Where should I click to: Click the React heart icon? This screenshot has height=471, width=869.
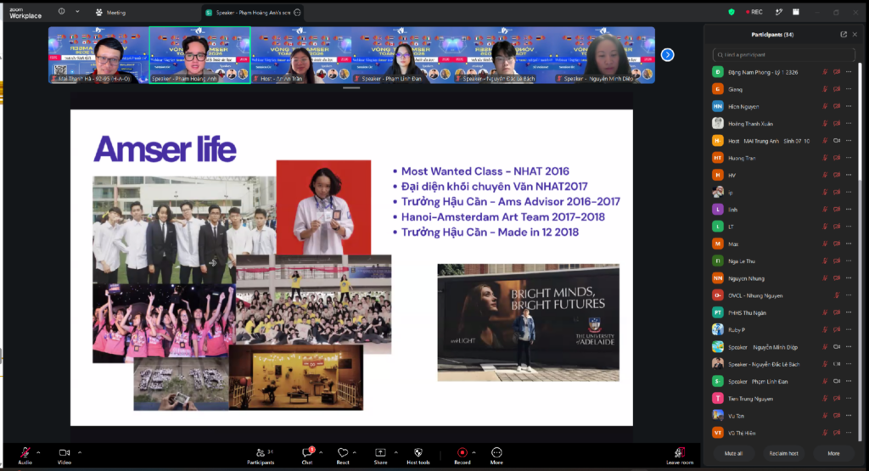343,452
